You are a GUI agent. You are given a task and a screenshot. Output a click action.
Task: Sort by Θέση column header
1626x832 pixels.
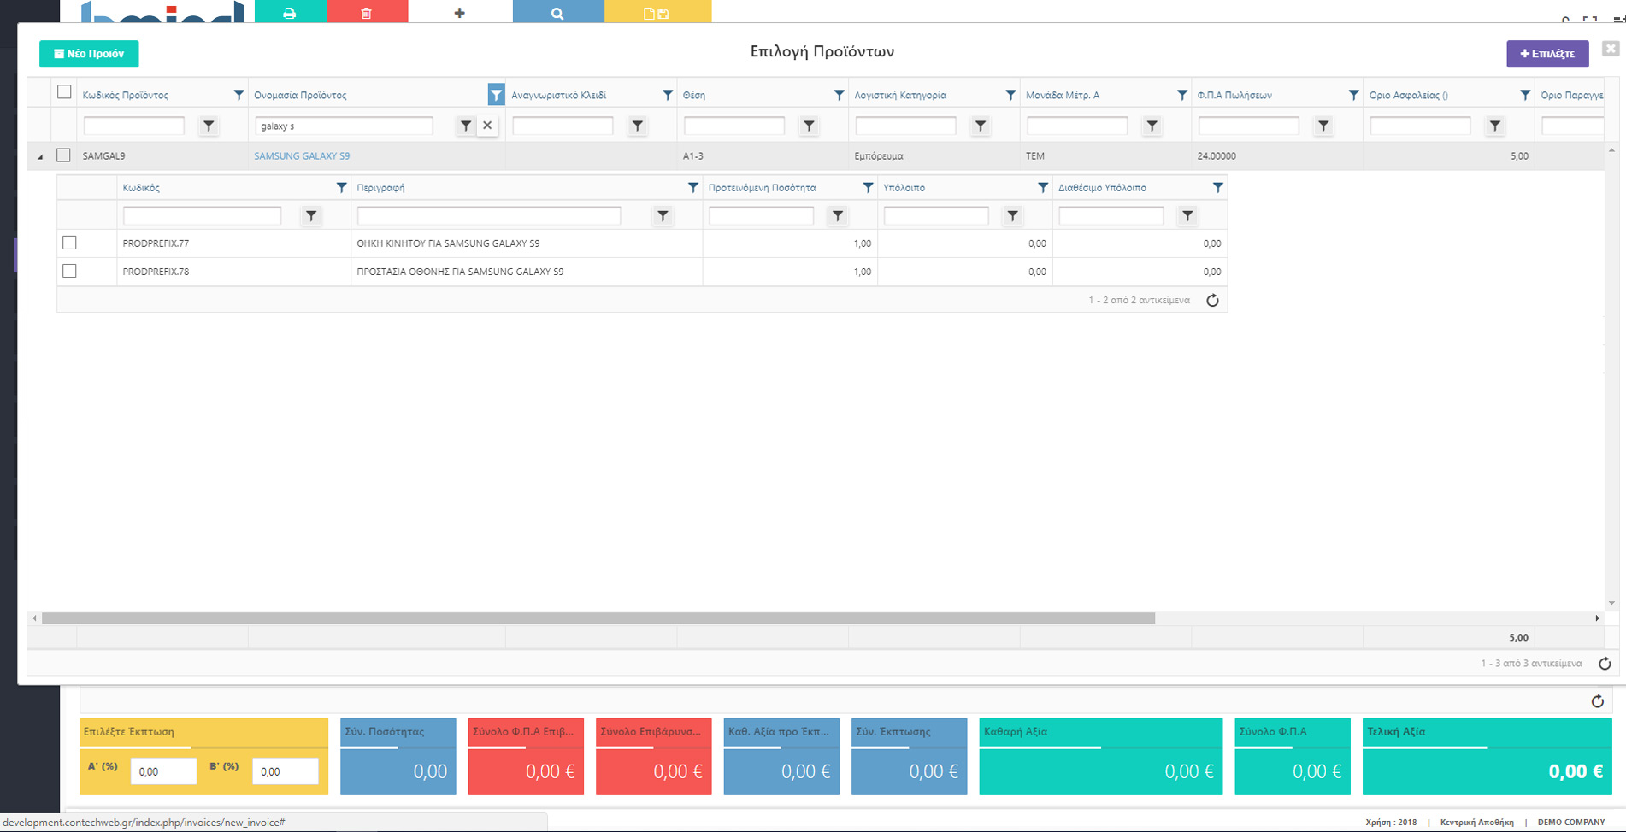click(x=694, y=95)
